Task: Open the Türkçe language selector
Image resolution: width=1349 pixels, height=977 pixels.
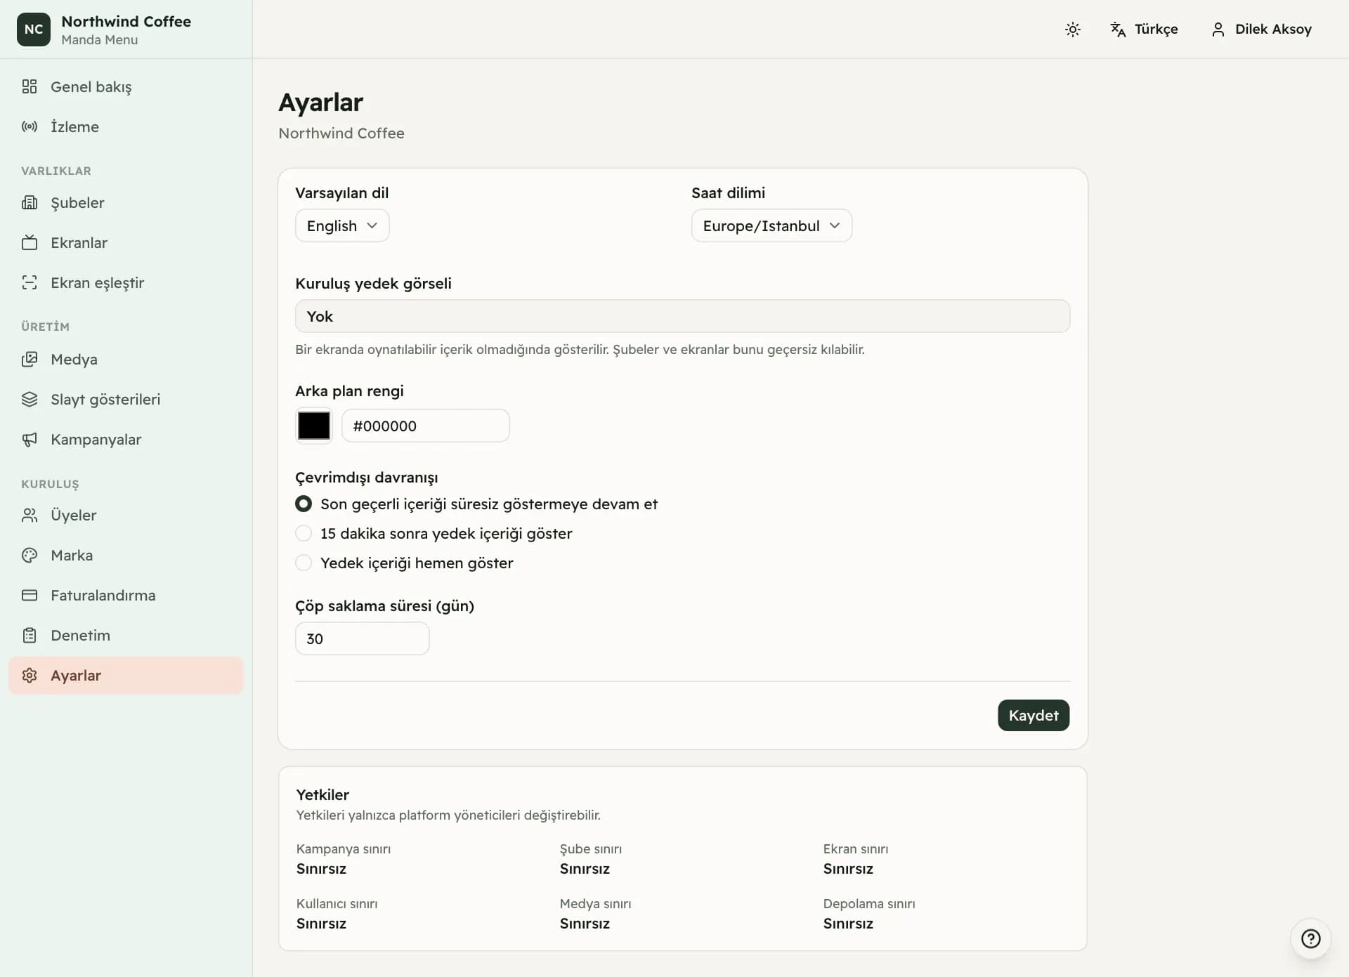Action: [x=1144, y=29]
